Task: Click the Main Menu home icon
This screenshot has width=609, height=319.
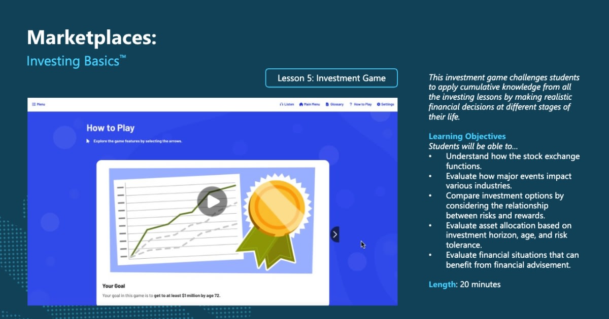Action: (x=300, y=104)
